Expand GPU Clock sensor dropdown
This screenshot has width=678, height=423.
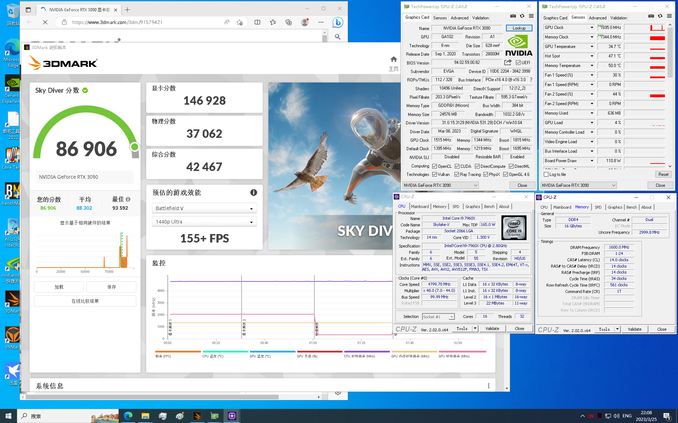[592, 27]
